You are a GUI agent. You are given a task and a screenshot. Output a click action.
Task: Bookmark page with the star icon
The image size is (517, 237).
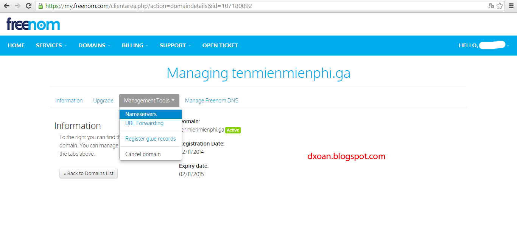[x=500, y=6]
